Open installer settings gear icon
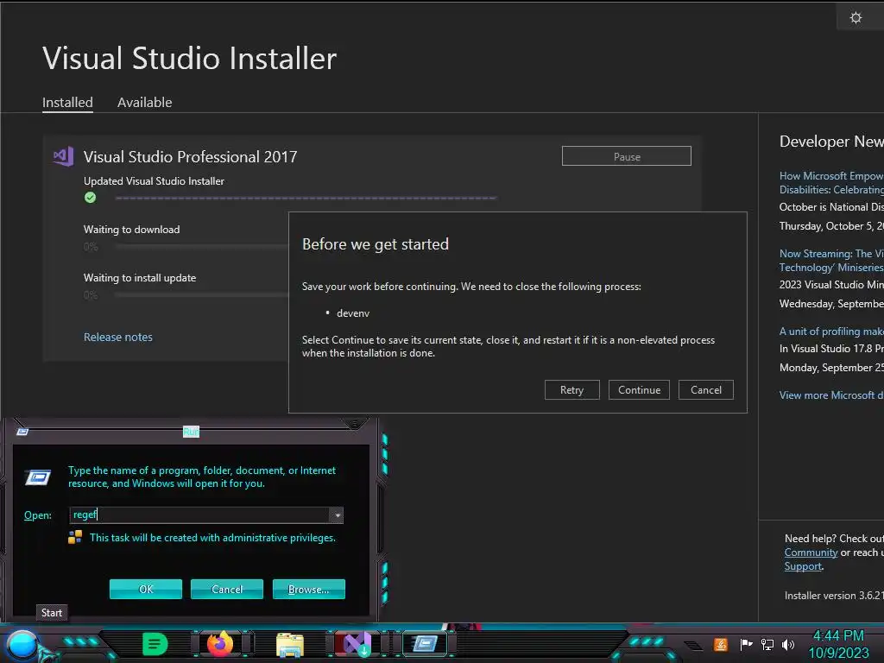Viewport: 884px width, 663px height. [856, 18]
